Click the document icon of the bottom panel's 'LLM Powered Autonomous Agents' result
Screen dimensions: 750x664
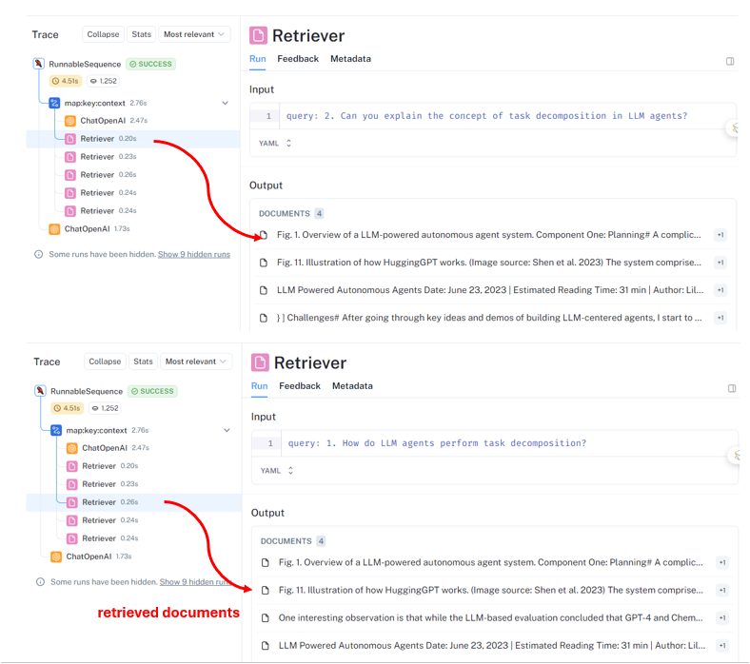(x=266, y=646)
